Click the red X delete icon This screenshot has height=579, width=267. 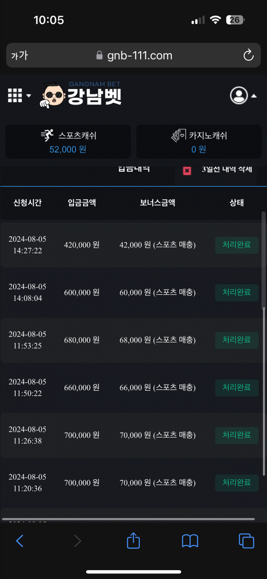click(187, 170)
